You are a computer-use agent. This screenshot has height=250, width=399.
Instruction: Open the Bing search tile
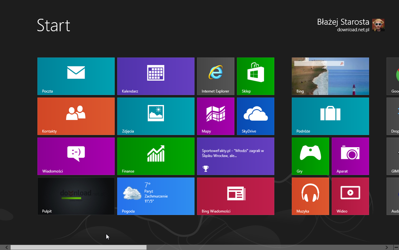point(330,76)
